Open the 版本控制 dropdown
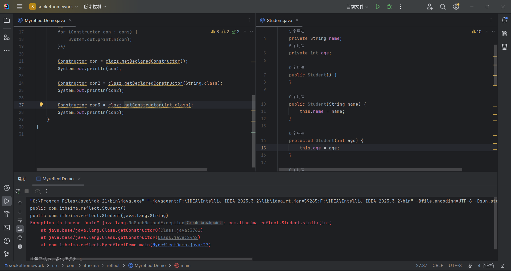This screenshot has width=511, height=271. point(95,7)
